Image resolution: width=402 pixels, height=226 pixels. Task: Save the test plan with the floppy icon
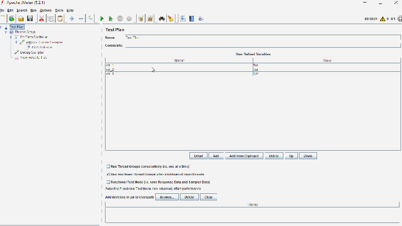(30, 19)
